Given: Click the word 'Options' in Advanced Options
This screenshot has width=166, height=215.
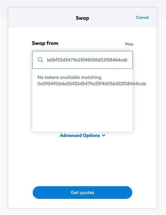Looking at the screenshot, I should pos(91,135).
